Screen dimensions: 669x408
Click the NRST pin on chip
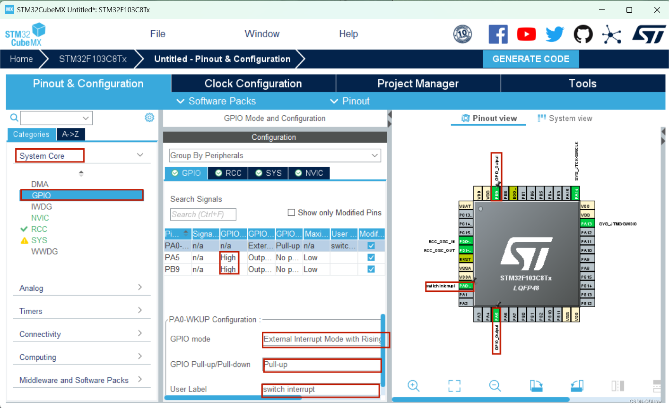click(466, 259)
